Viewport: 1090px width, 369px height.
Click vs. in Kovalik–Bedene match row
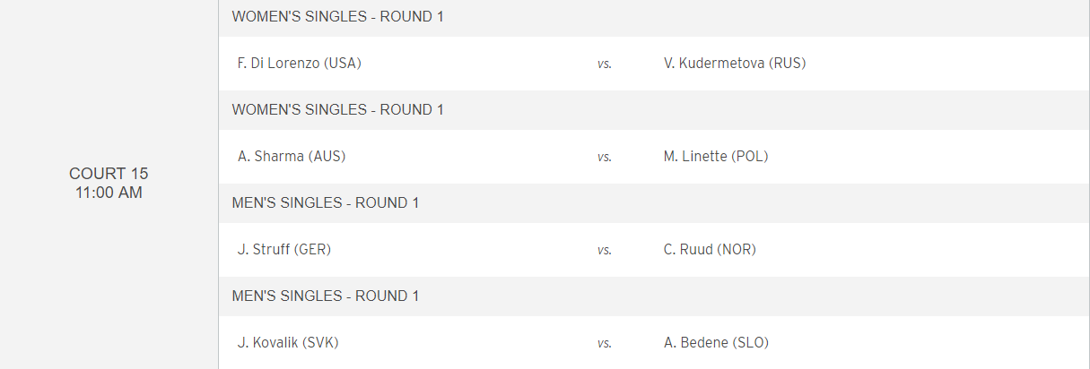tap(605, 344)
